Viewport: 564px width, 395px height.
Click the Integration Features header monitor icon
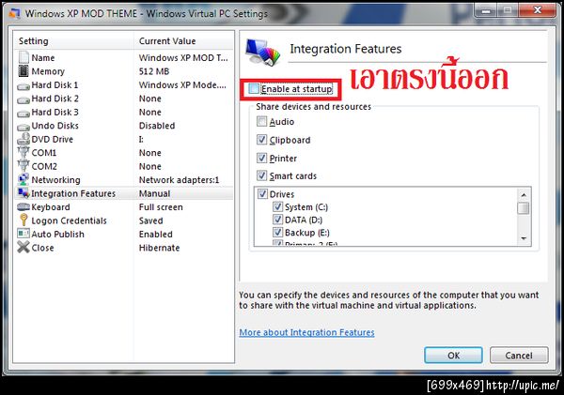[x=263, y=53]
